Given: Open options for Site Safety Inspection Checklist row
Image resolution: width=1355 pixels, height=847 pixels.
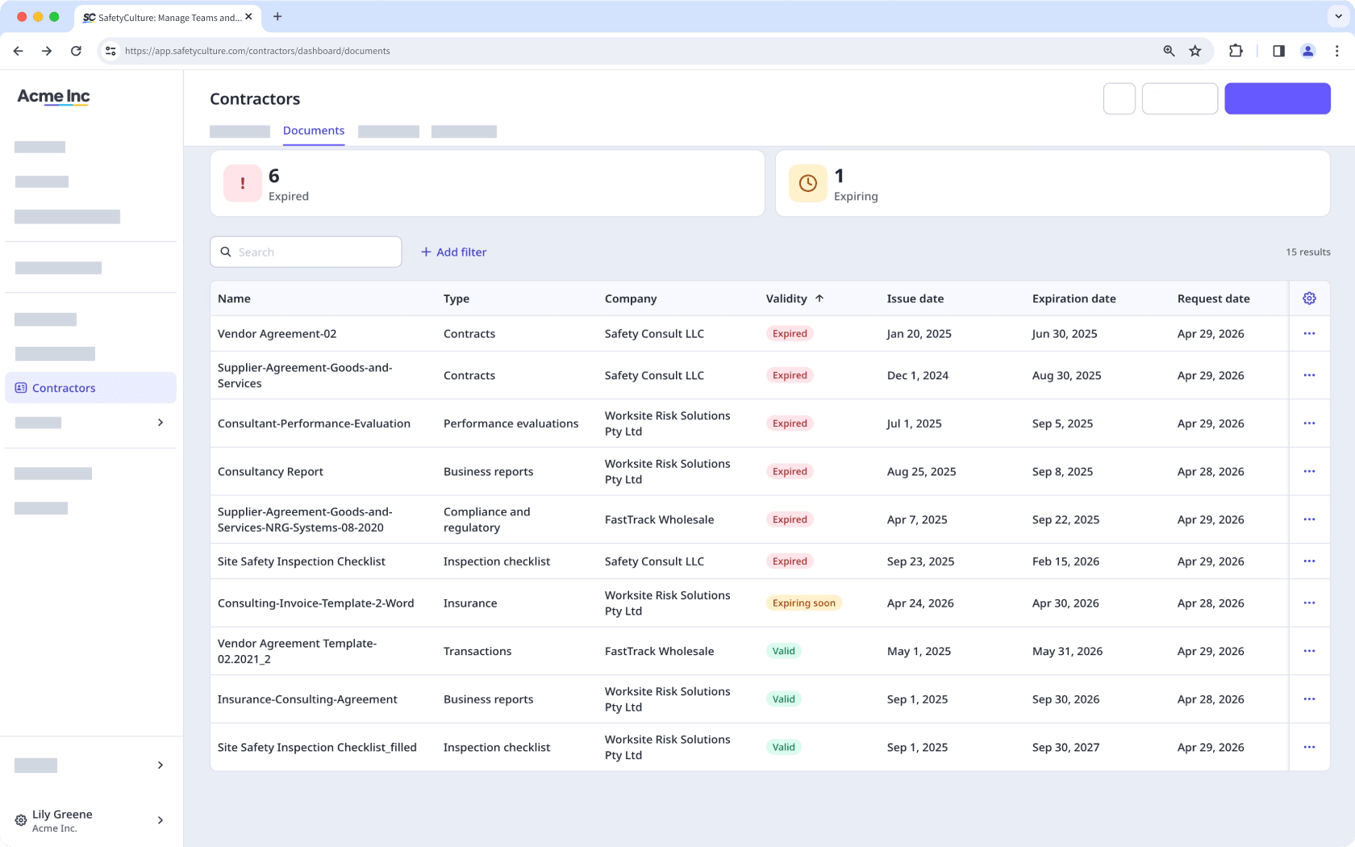Looking at the screenshot, I should 1309,561.
